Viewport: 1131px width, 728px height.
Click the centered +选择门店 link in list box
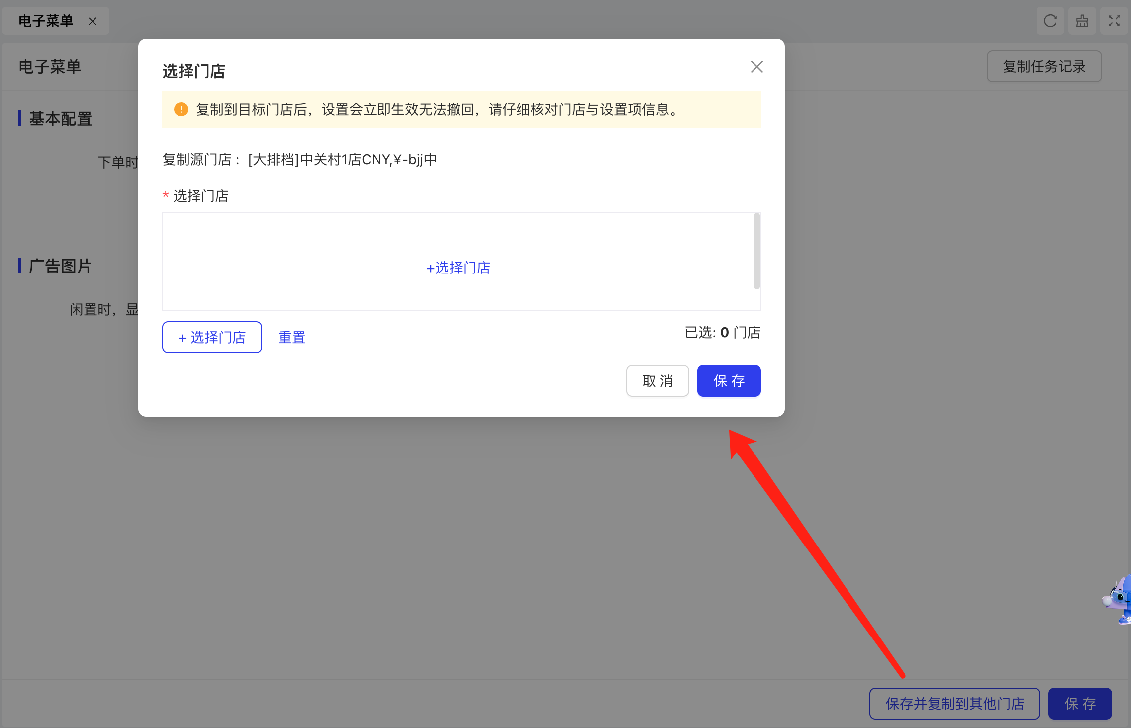pyautogui.click(x=458, y=268)
